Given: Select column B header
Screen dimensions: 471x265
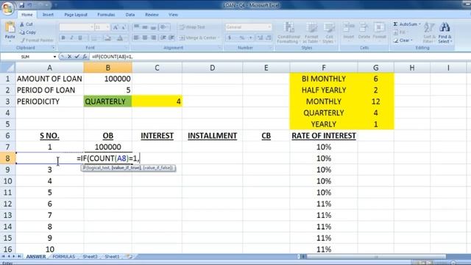Looking at the screenshot, I should tap(108, 68).
